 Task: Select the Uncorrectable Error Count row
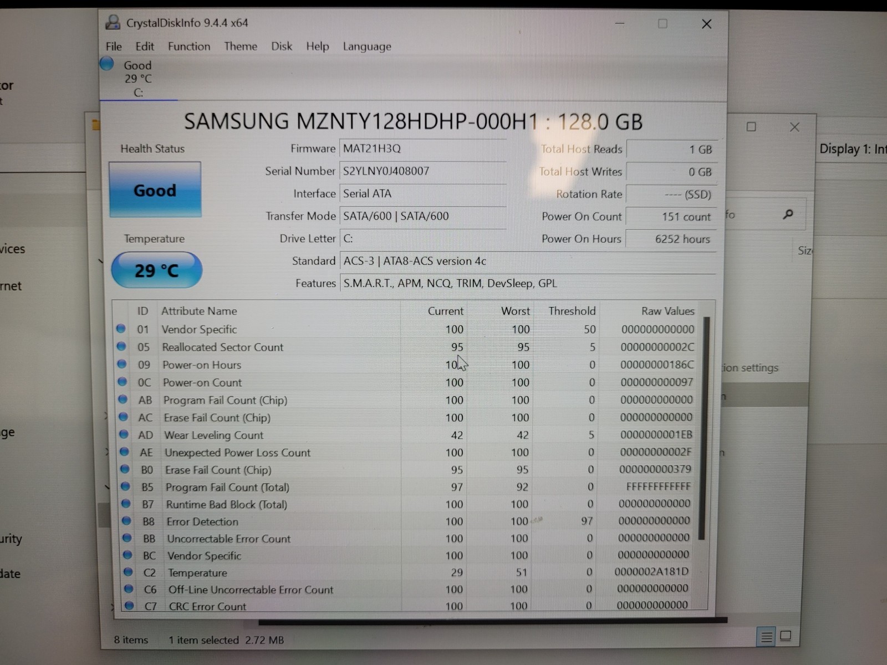(x=406, y=539)
